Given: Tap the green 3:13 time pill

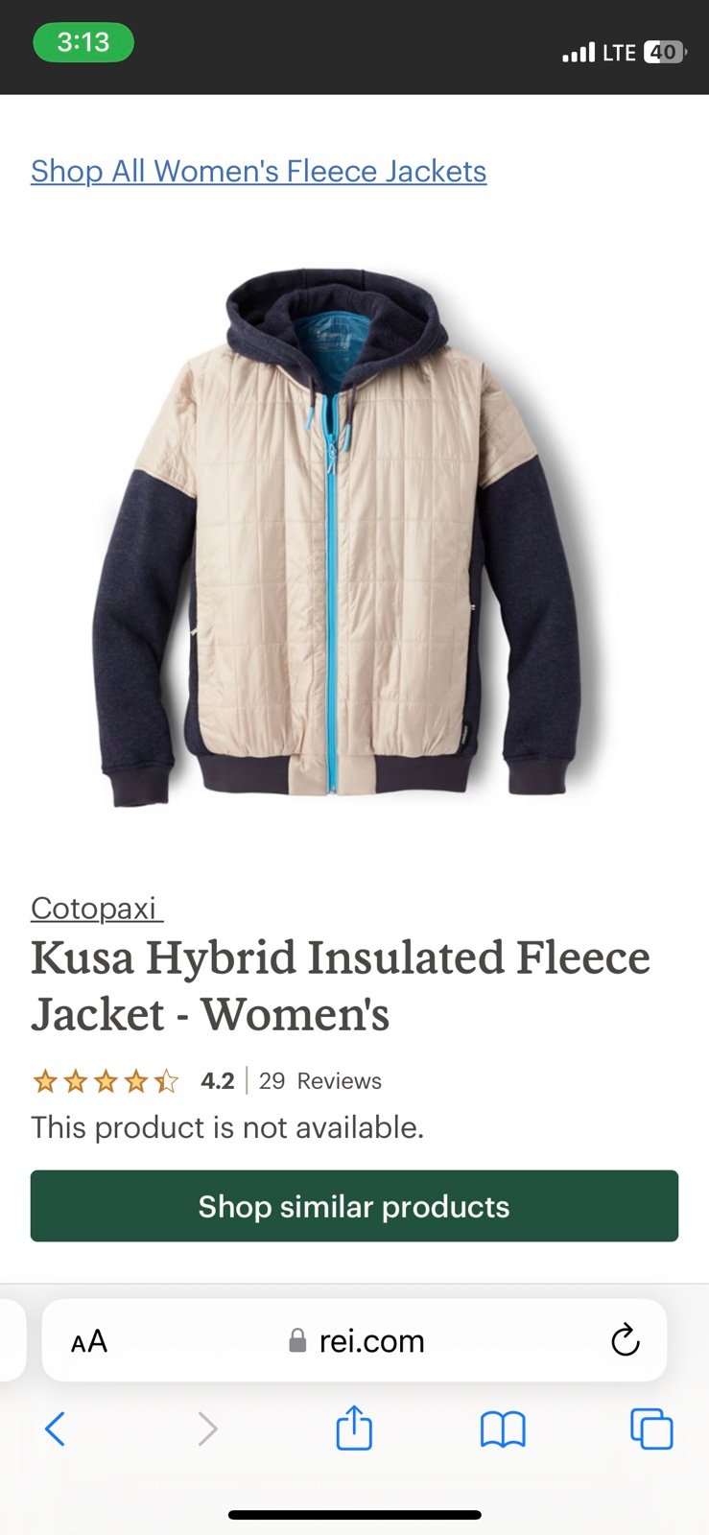Looking at the screenshot, I should coord(83,42).
